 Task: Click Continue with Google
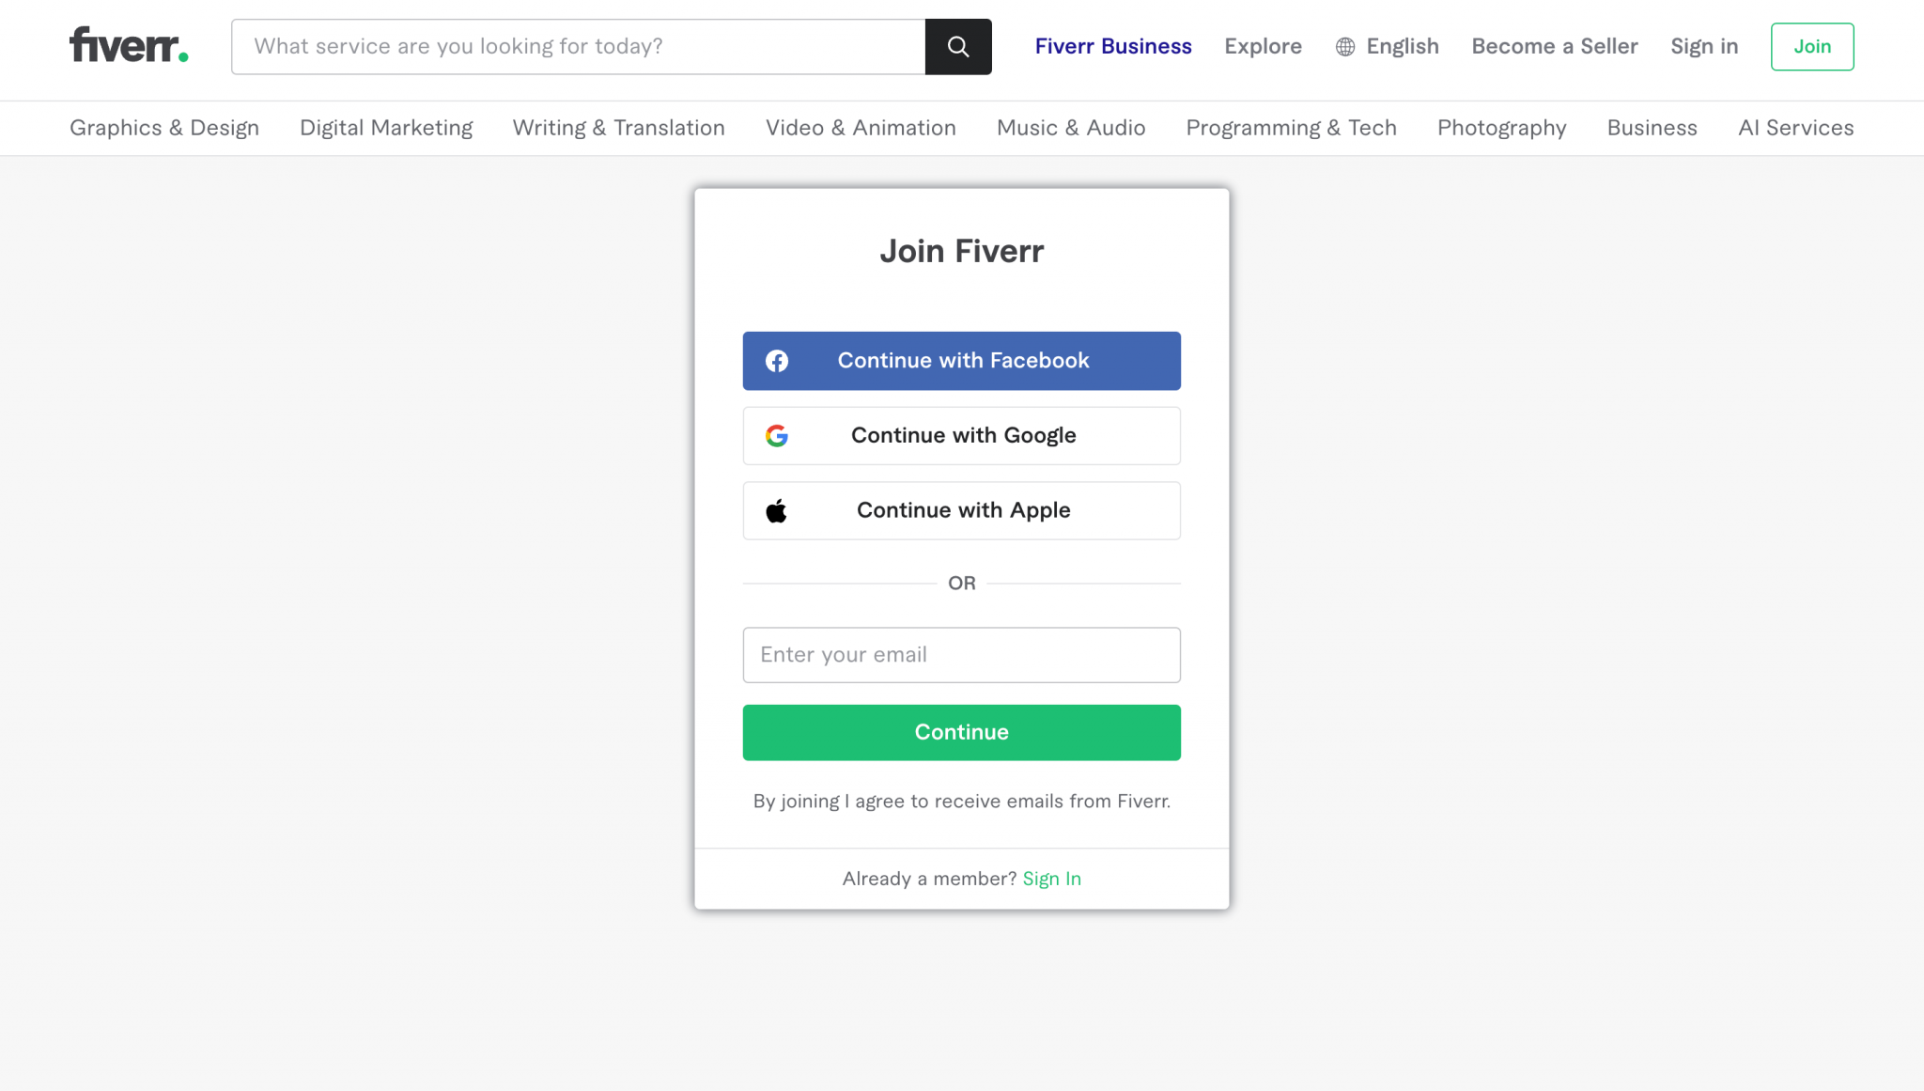click(x=961, y=435)
